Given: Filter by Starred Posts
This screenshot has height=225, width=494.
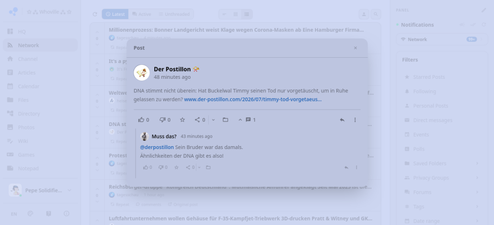Looking at the screenshot, I should coord(442,77).
